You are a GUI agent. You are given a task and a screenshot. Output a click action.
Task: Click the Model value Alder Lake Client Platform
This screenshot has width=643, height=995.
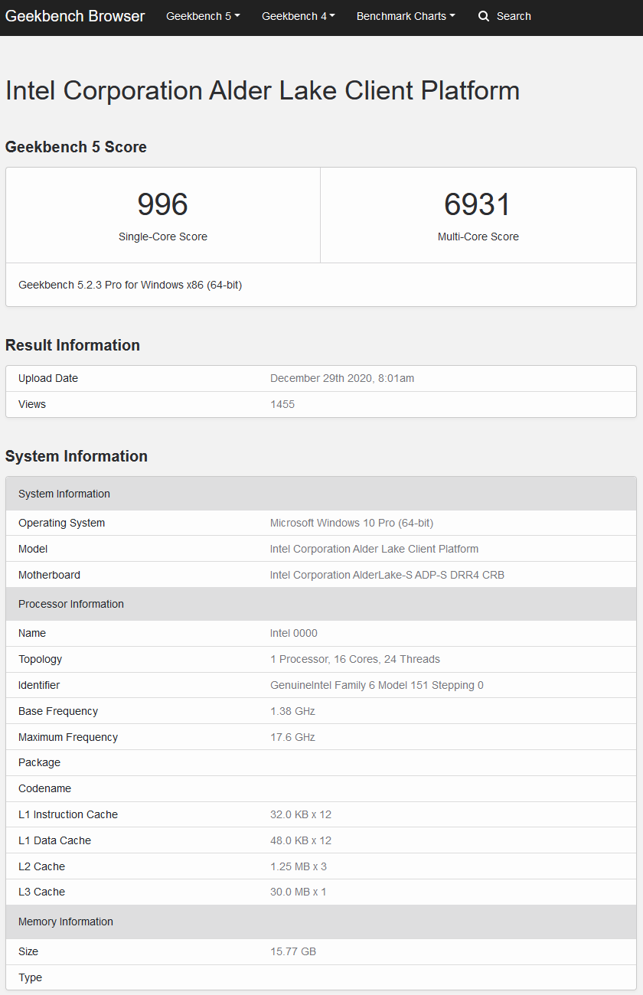click(x=374, y=549)
